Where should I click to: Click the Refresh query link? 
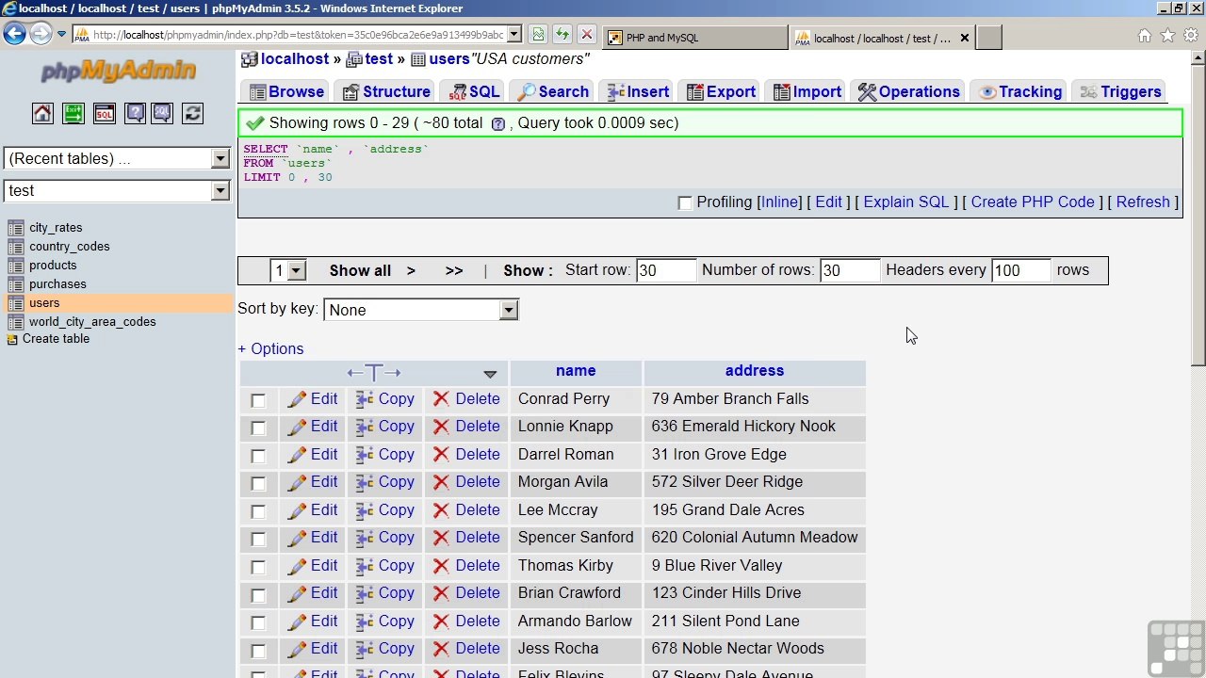point(1143,202)
